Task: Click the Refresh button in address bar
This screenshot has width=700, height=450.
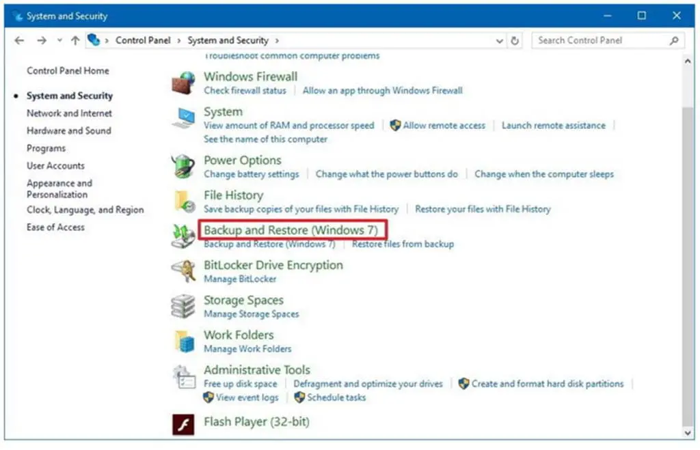Action: coord(515,41)
